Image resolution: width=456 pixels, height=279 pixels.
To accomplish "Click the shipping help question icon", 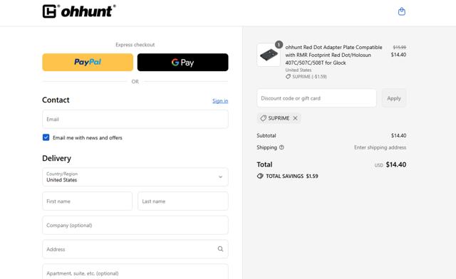I will (x=281, y=147).
